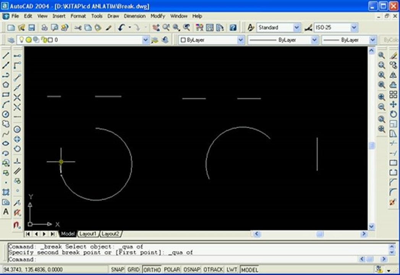Click the Zoom In magnifier icon
The image size is (400, 275).
[x=381, y=97]
